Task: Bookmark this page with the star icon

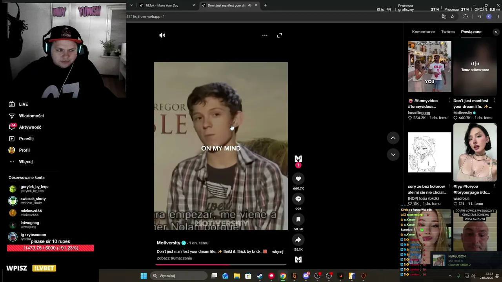Action: coord(452,16)
